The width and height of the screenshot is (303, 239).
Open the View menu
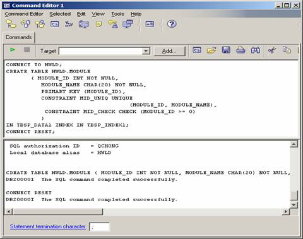pyautogui.click(x=98, y=14)
